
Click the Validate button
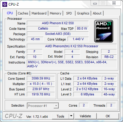[x=85, y=116]
